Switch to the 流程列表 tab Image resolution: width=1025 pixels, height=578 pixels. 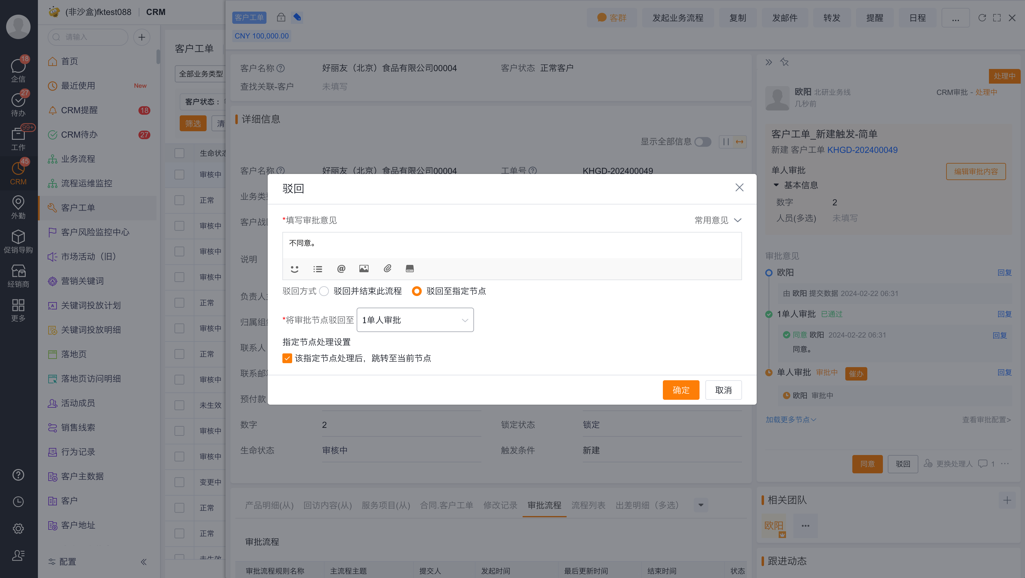tap(588, 505)
